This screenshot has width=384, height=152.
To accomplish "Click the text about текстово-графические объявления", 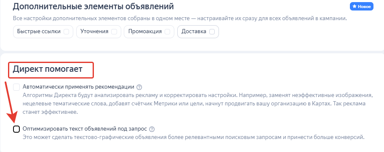I will tap(194, 137).
